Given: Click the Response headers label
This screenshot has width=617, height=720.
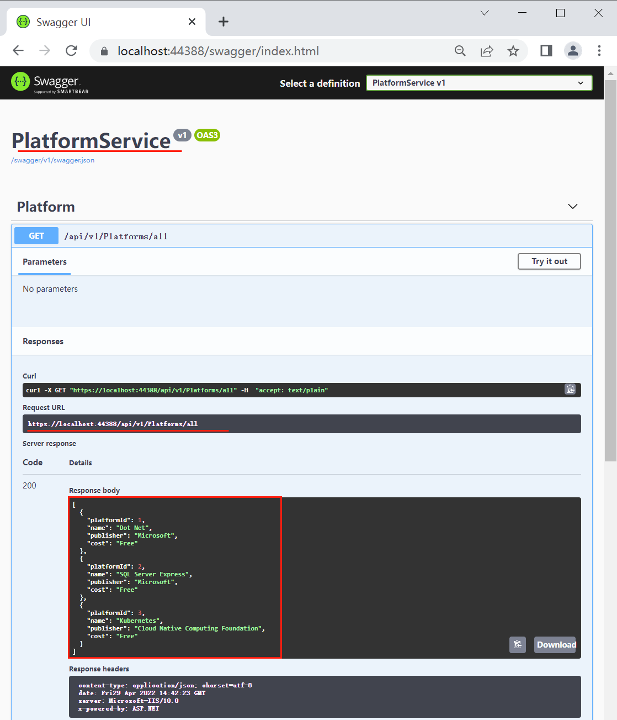Looking at the screenshot, I should coord(99,669).
